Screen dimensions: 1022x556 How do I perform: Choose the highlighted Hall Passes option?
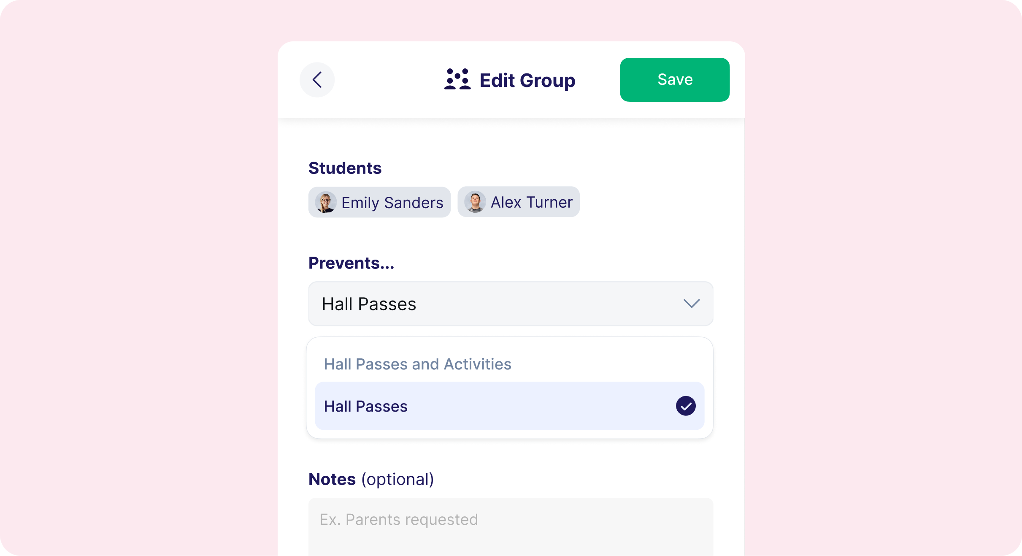pyautogui.click(x=510, y=406)
